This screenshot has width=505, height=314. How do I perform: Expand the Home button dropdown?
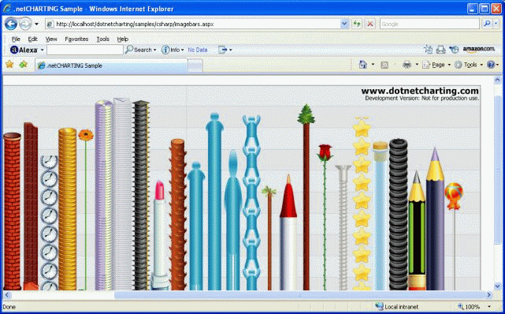coord(373,65)
